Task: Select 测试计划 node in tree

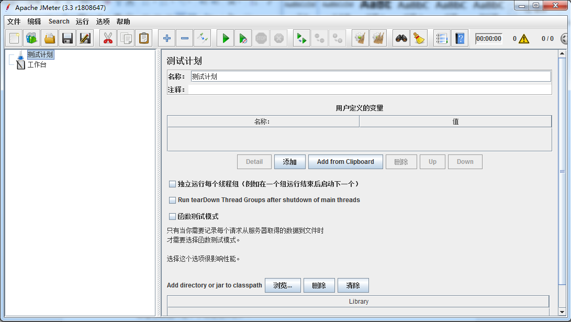Action: pyautogui.click(x=40, y=54)
